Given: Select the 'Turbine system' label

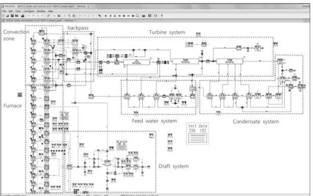Looking at the screenshot, I should tap(167, 32).
